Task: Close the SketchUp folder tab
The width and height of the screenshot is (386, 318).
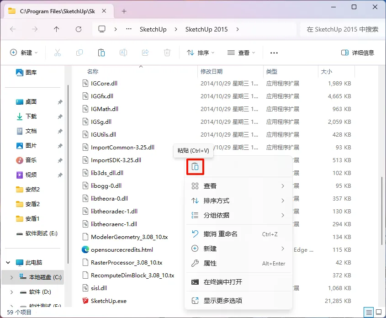Action: [x=104, y=11]
